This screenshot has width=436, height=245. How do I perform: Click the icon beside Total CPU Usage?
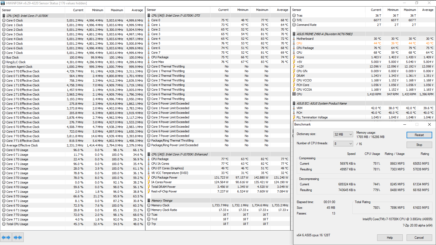click(x=4, y=224)
